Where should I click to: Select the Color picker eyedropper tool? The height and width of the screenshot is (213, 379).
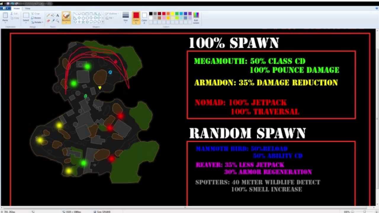[53, 21]
